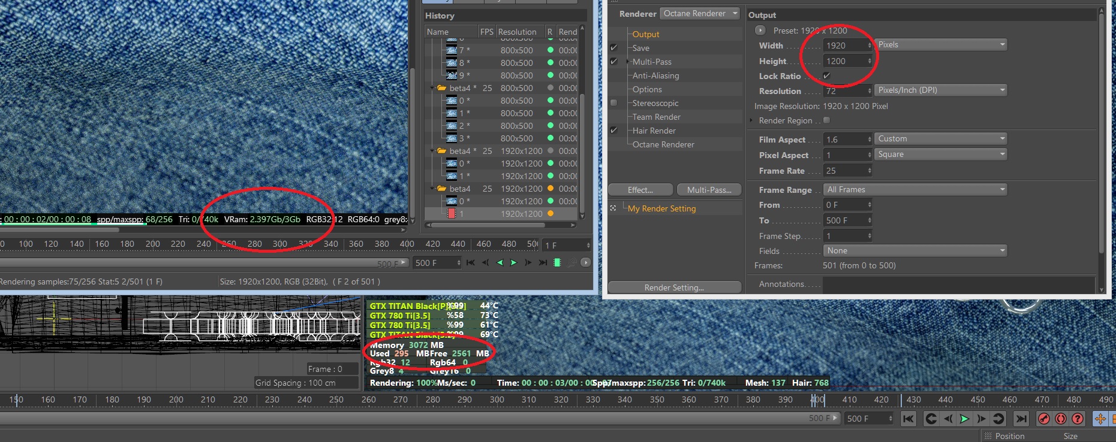Step to previous frame in Picture Viewer
The width and height of the screenshot is (1116, 442).
(x=485, y=262)
